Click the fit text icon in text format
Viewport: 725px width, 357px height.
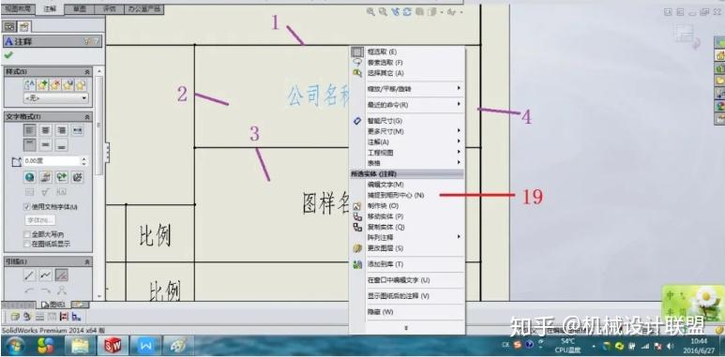(x=78, y=130)
